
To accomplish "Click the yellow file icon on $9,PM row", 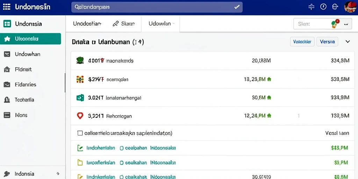I will 80,163.
